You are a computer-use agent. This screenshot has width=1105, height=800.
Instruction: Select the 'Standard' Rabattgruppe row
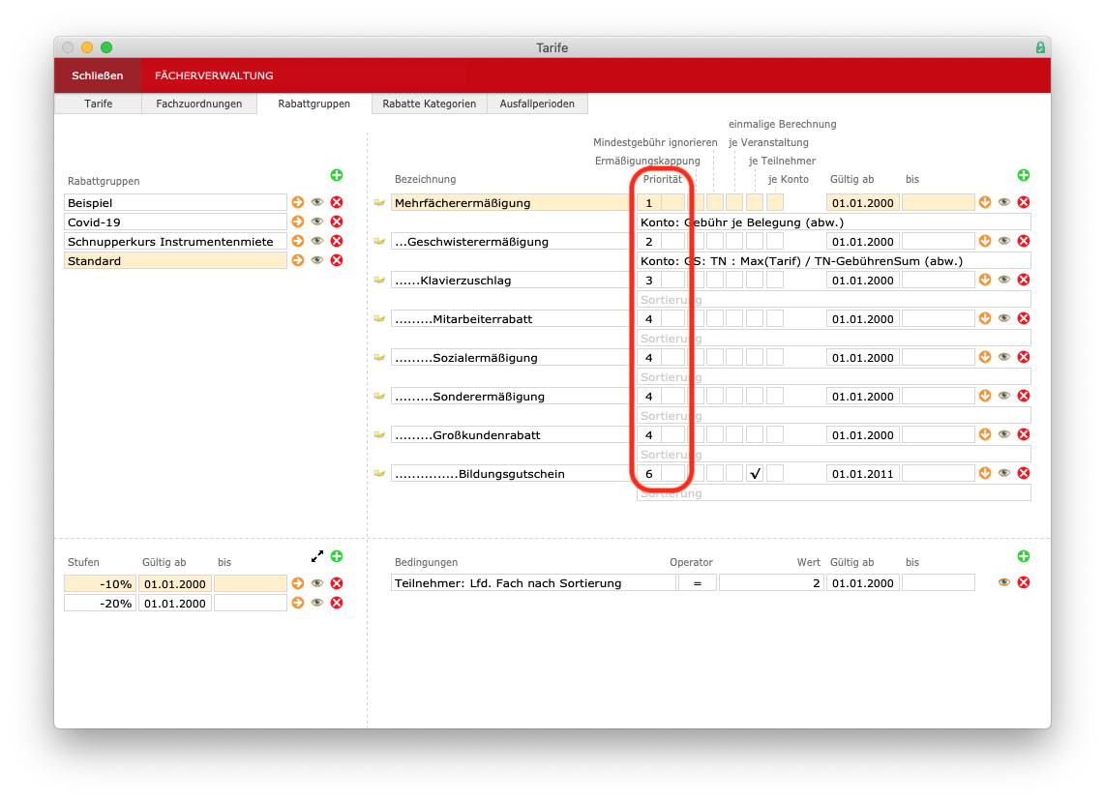175,261
